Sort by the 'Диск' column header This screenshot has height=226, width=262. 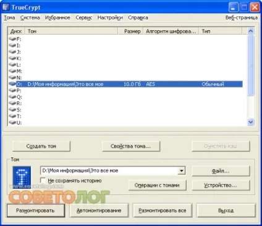point(16,31)
